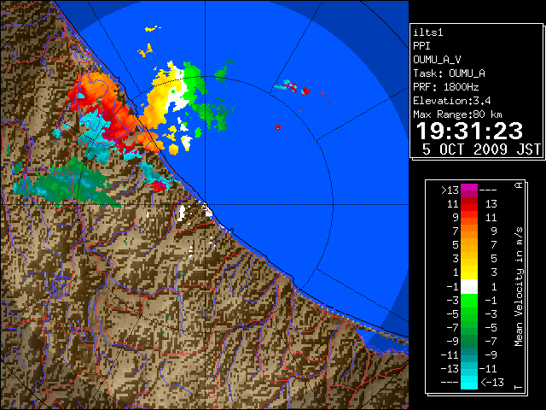Pick the yellow band on velocity scale
This screenshot has width=546, height=410.
(469, 272)
